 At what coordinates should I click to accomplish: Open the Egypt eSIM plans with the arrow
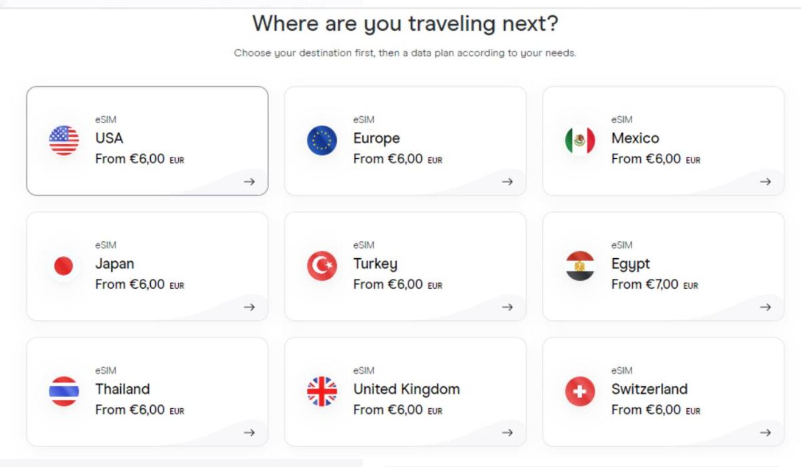click(x=767, y=307)
